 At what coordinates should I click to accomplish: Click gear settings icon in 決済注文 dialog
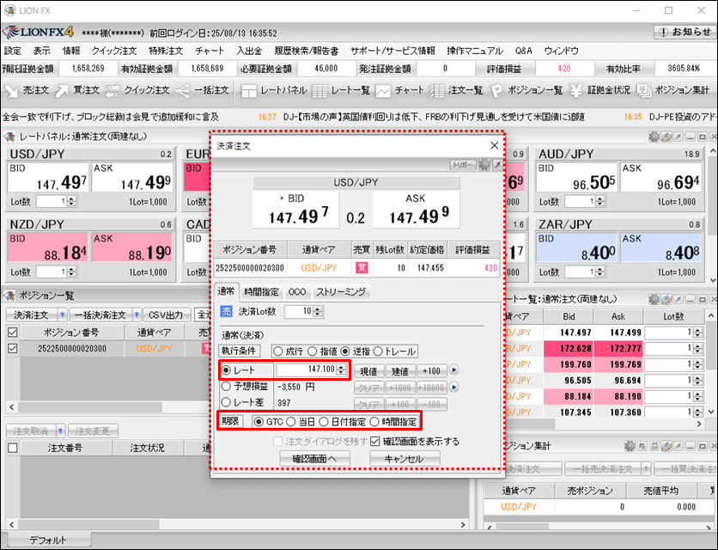(484, 164)
